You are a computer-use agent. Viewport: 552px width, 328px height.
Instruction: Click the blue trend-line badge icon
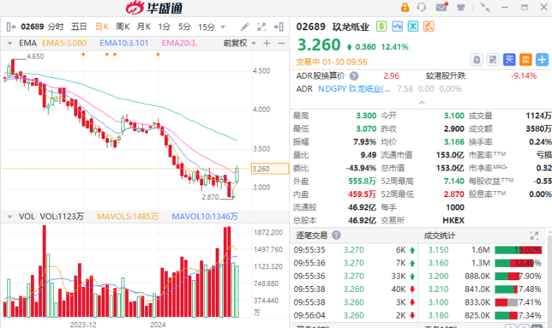tap(397, 26)
